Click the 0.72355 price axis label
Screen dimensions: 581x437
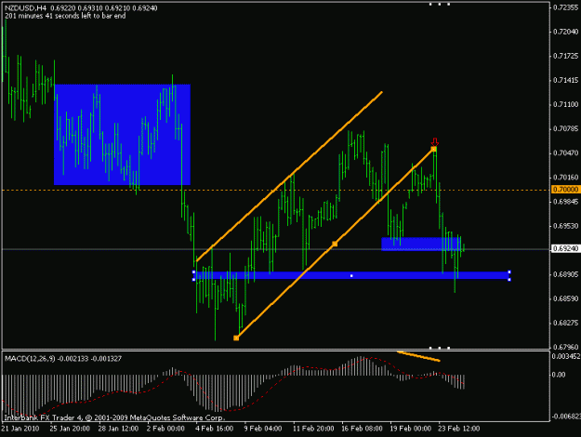tap(566, 7)
